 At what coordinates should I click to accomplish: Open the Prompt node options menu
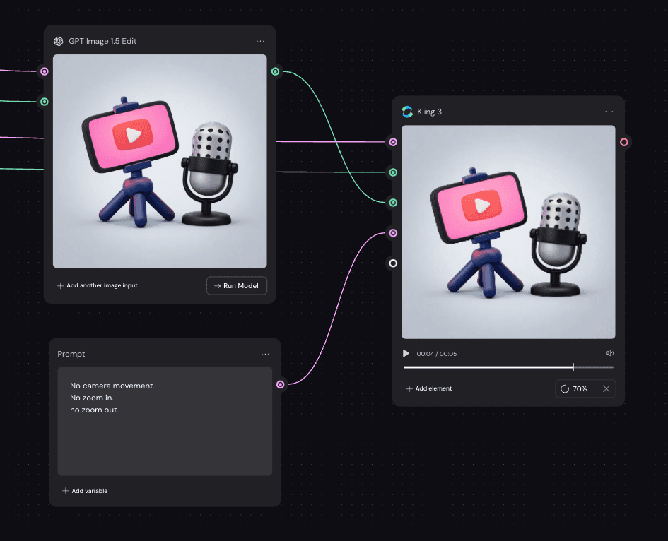(x=265, y=354)
